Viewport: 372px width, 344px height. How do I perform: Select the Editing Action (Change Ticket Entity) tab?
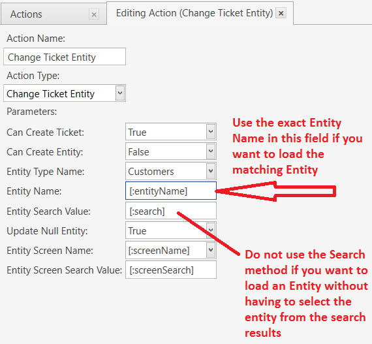(194, 13)
